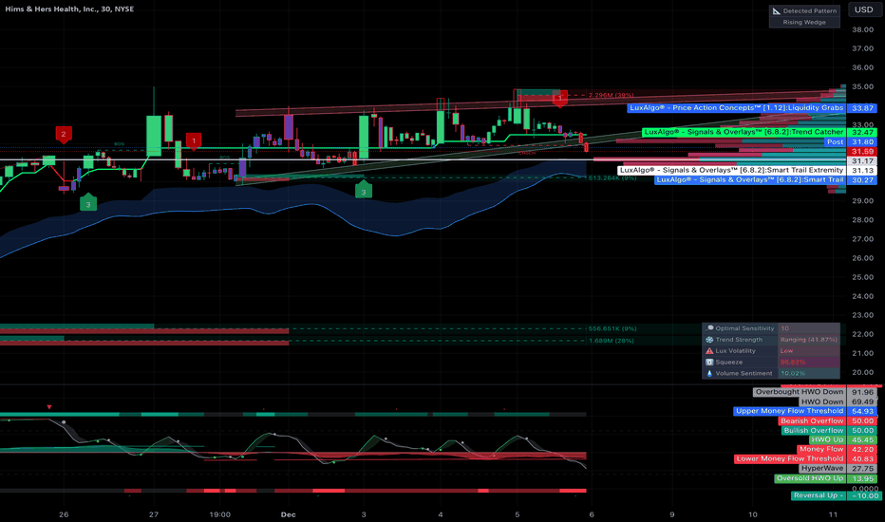Click the Ranging (41.87%) trend value
The width and height of the screenshot is (885, 522).
[809, 340]
